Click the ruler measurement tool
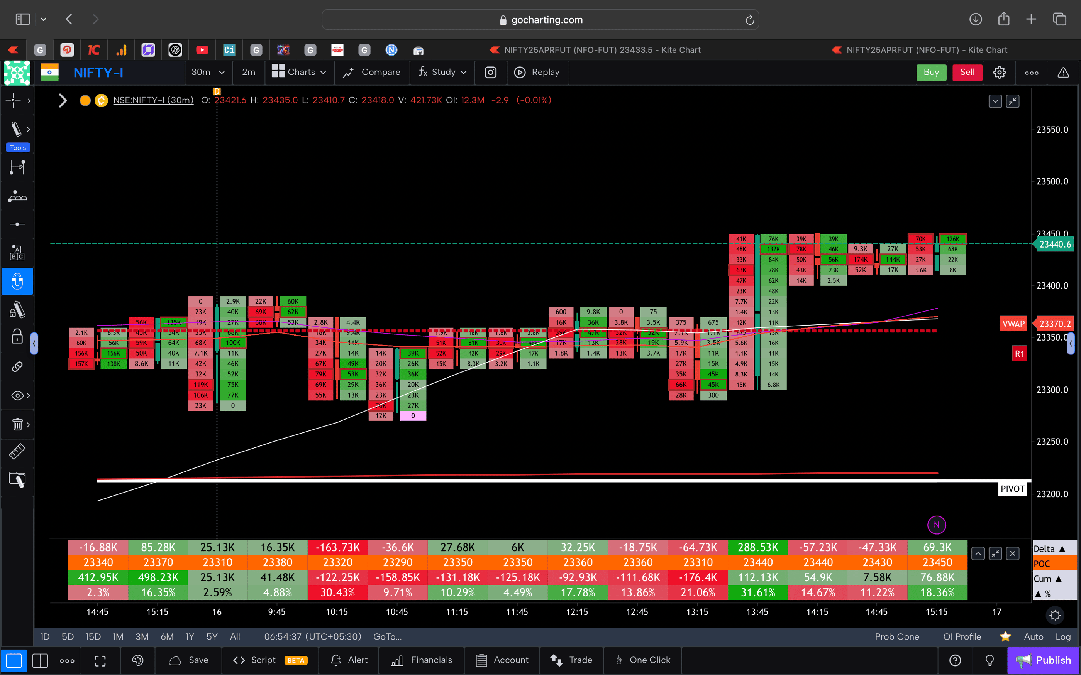The width and height of the screenshot is (1081, 675). 17,451
